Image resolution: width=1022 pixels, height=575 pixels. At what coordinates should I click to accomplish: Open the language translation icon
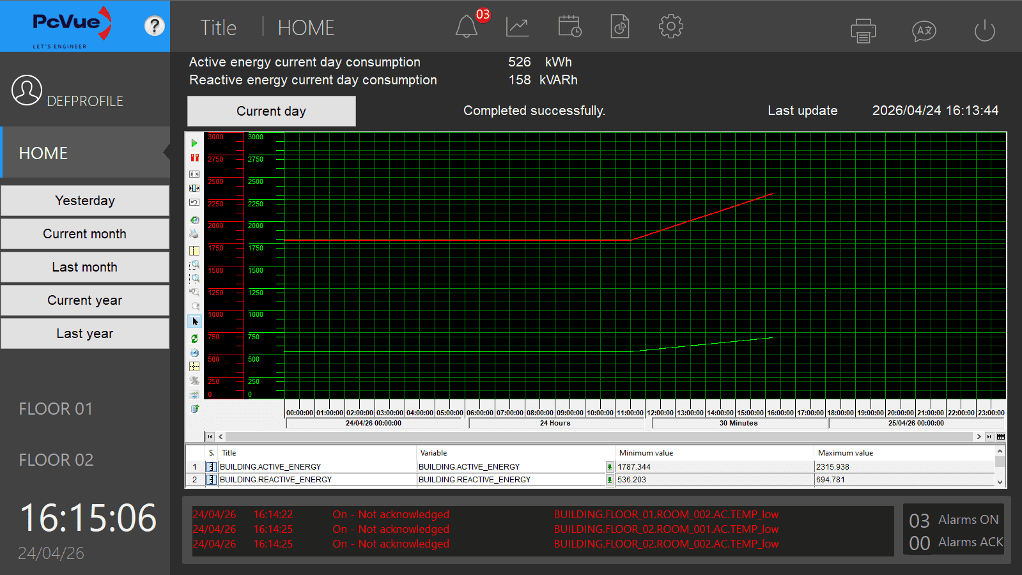pos(924,31)
